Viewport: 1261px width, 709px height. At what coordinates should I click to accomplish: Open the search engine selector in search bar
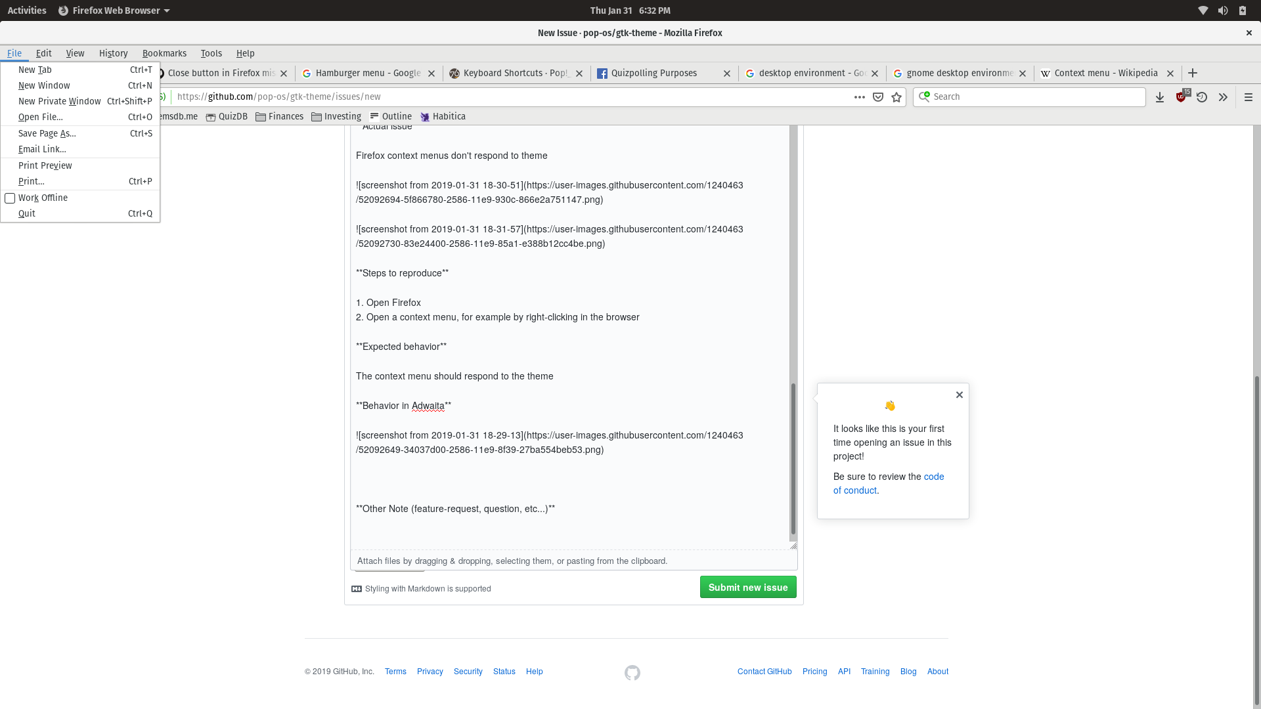click(x=923, y=97)
